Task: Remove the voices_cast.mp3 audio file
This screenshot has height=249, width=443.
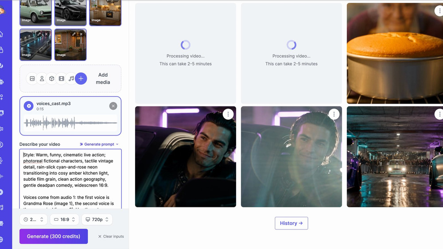Action: click(113, 106)
